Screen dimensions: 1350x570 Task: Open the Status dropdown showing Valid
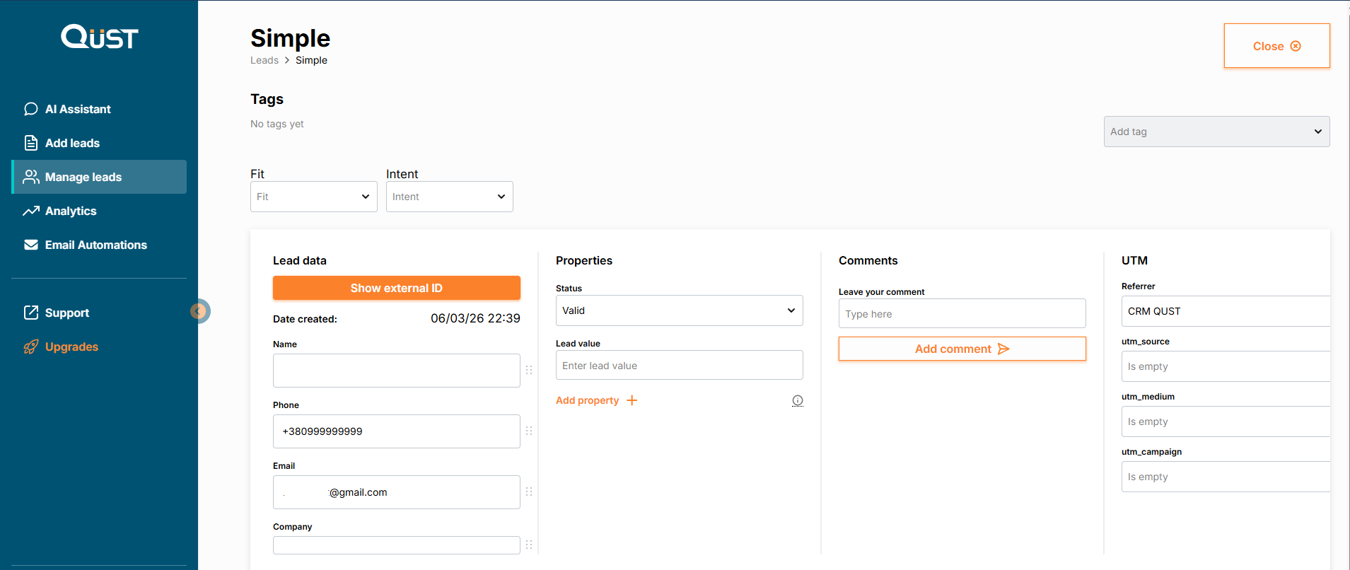[679, 310]
